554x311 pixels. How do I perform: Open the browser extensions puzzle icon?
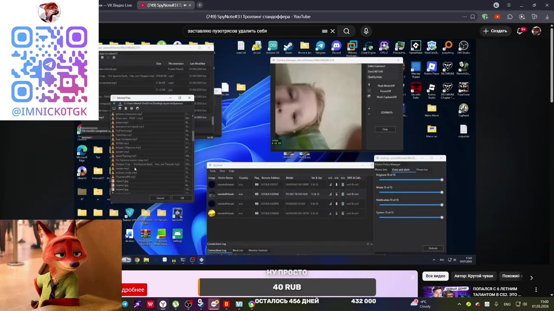tap(510, 17)
